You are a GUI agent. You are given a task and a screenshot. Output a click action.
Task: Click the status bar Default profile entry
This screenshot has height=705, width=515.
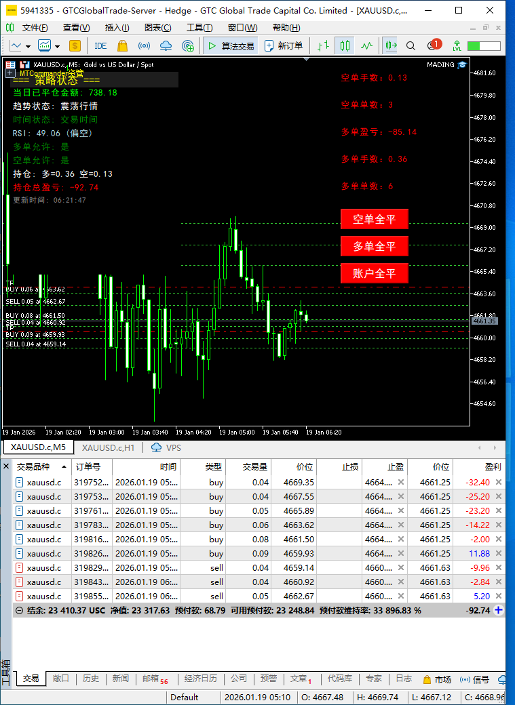coord(184,698)
